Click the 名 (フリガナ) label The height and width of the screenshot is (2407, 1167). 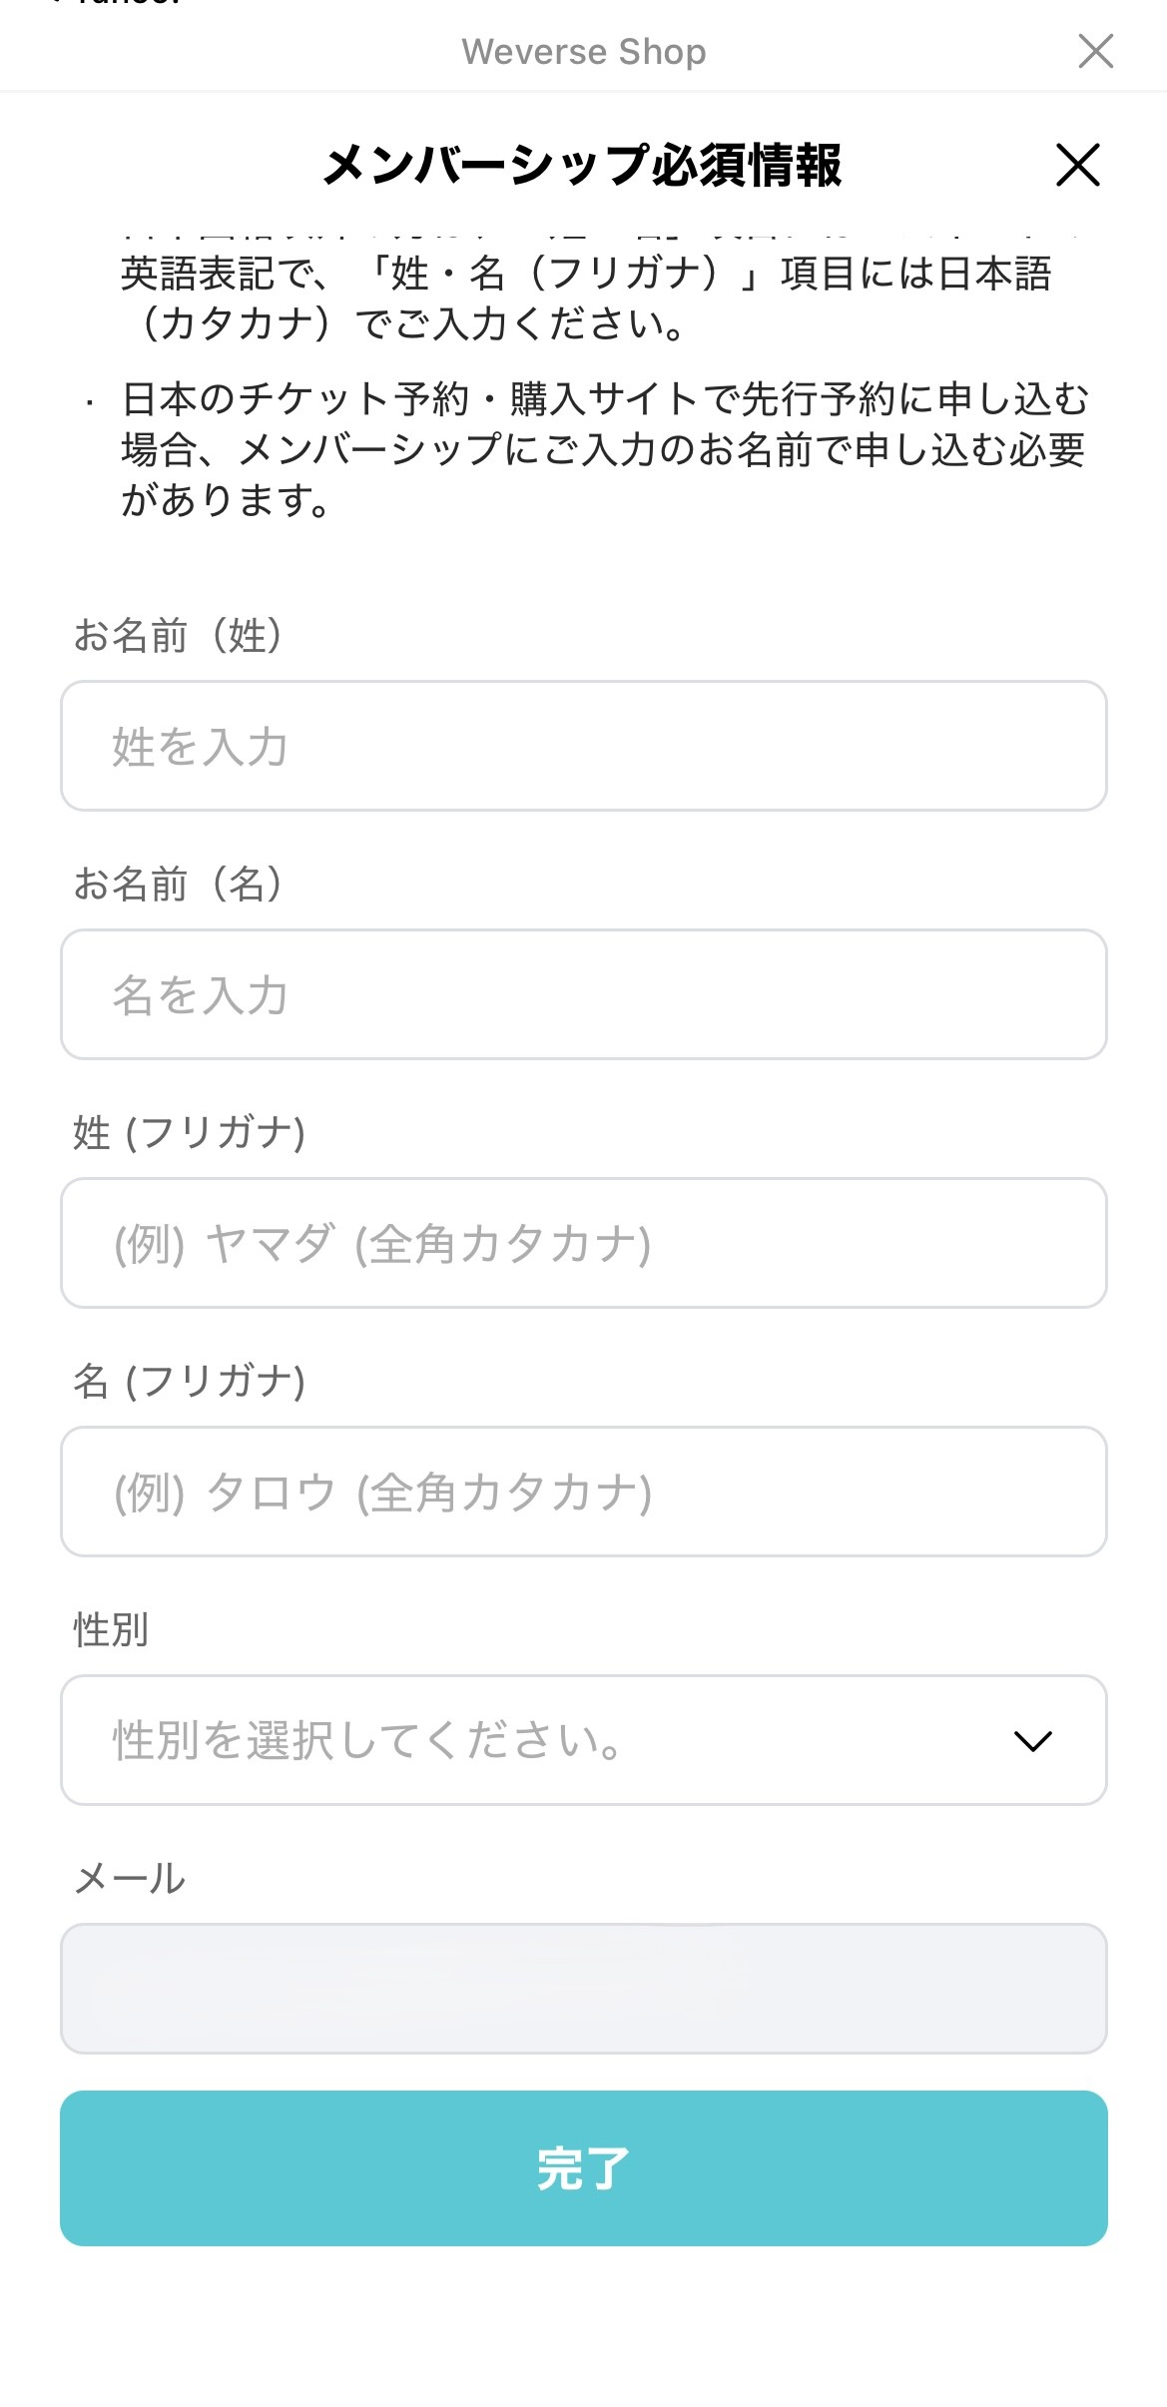point(189,1382)
